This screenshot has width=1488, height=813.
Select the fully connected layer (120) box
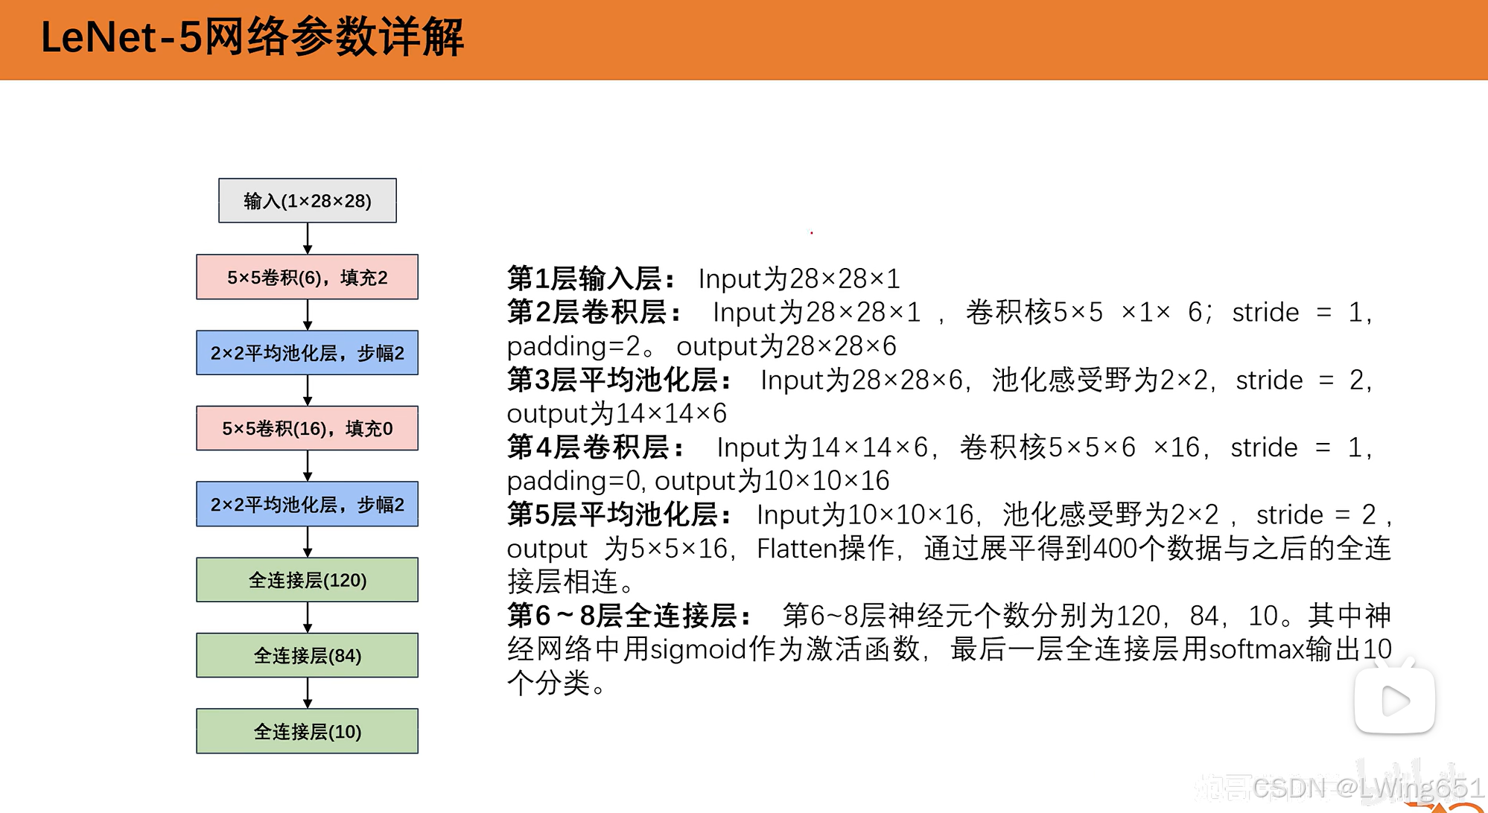307,580
